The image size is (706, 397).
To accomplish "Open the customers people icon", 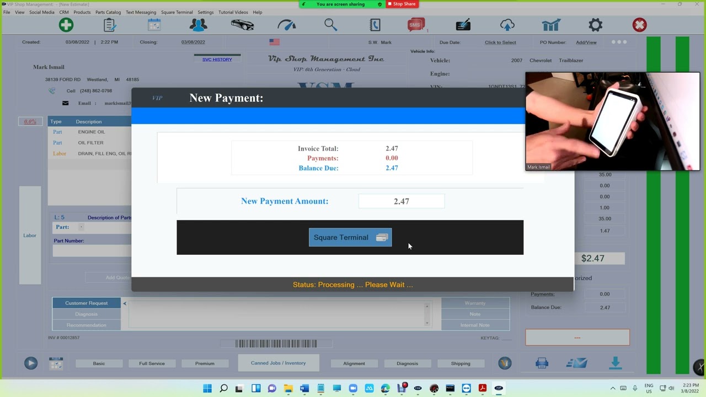I will click(x=199, y=25).
